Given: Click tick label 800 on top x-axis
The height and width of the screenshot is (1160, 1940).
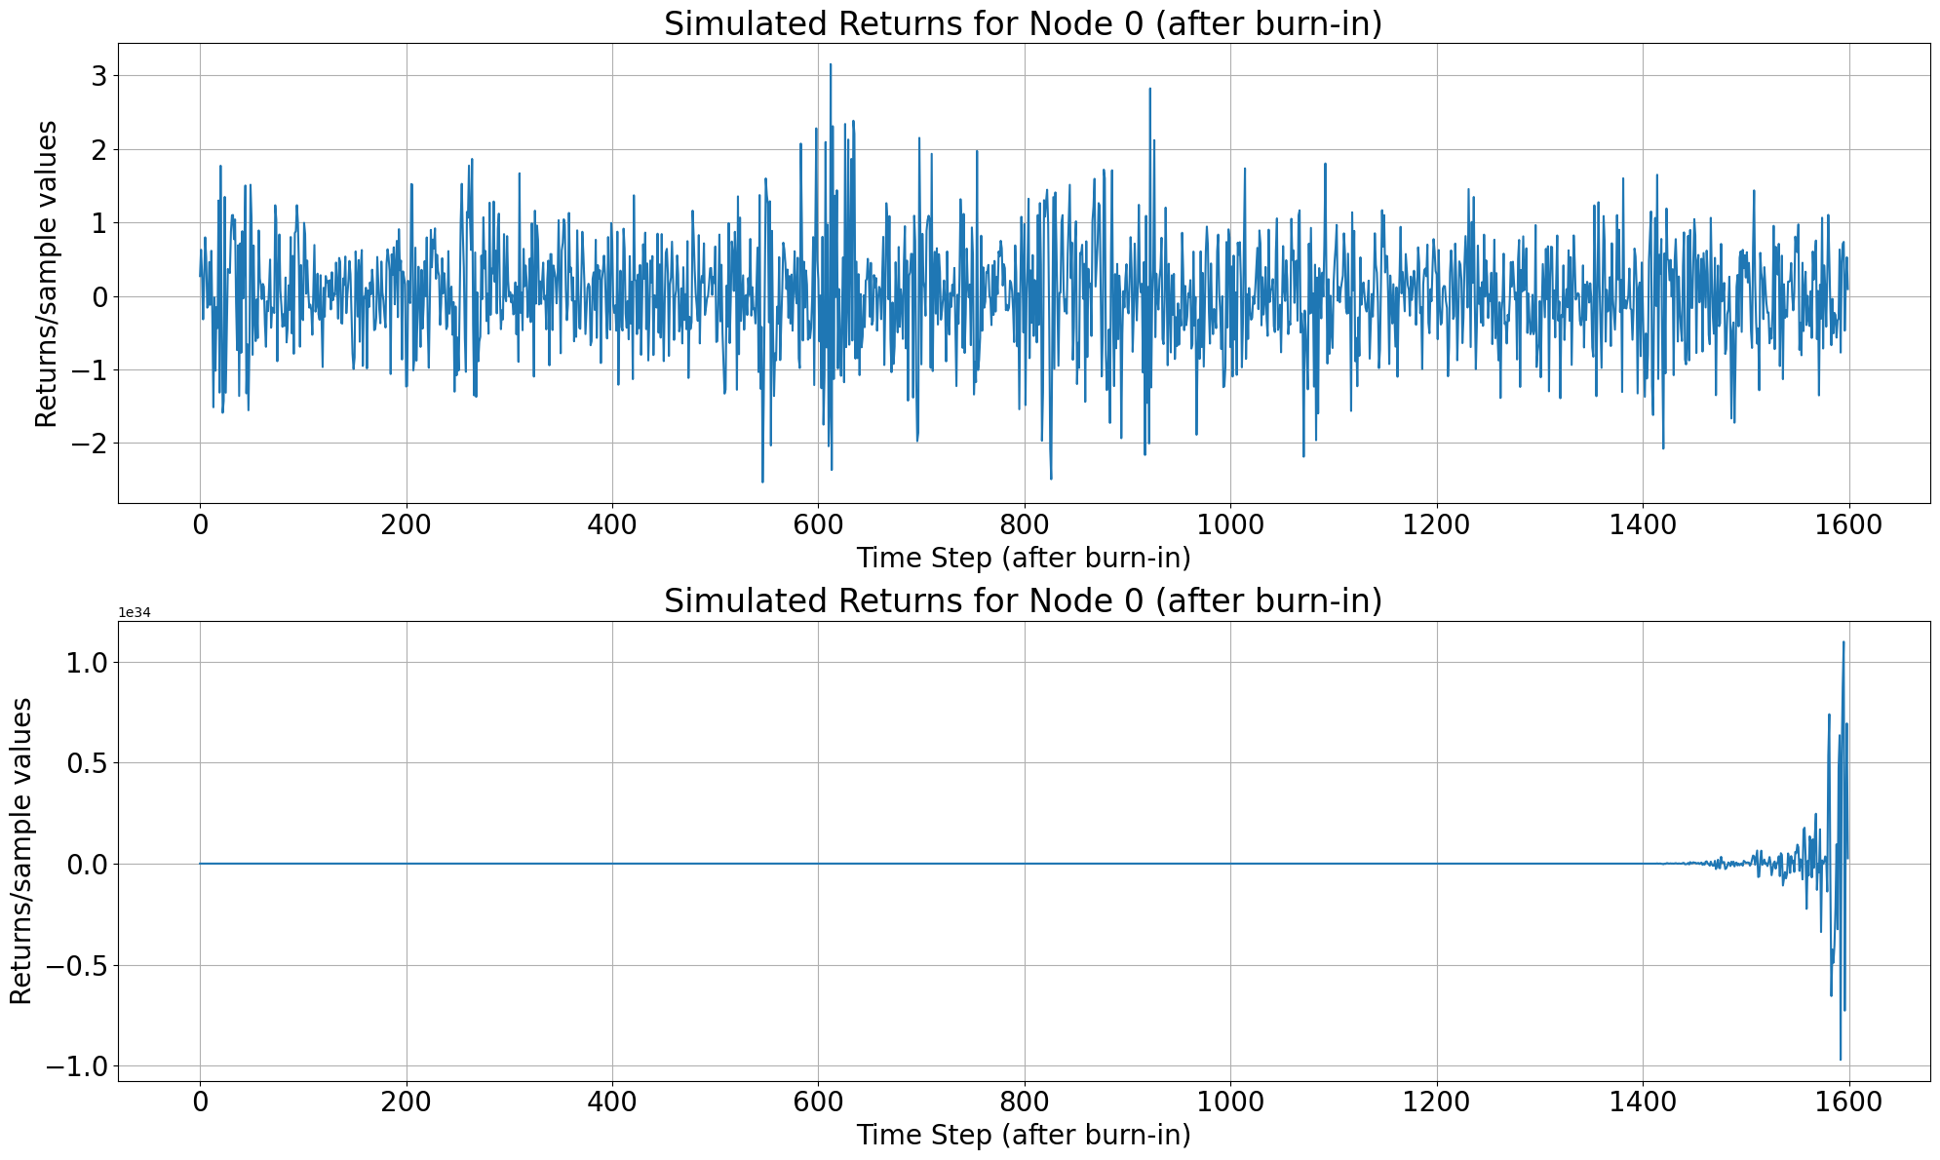Looking at the screenshot, I should point(1024,525).
